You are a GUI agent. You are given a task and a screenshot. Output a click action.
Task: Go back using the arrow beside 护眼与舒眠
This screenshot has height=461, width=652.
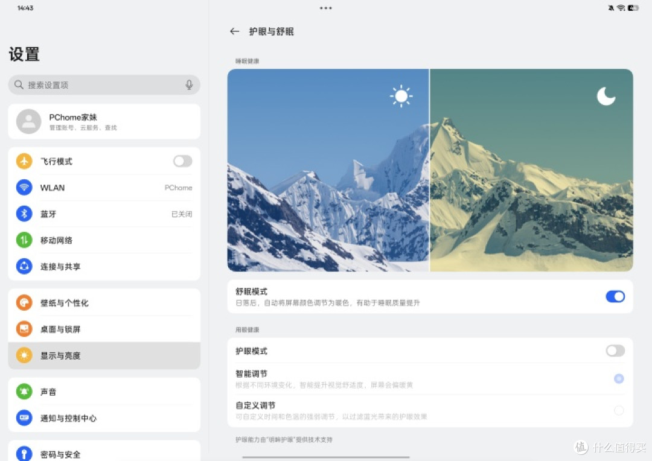pos(234,31)
